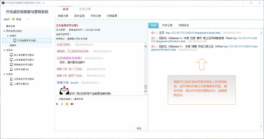
Task: Click the monitor icon of 江苏省南京市访客1
Action: (x=15, y=41)
